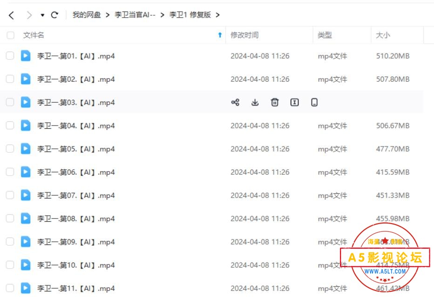
Task: Check the box for 第09 file
Action: (x=10, y=241)
